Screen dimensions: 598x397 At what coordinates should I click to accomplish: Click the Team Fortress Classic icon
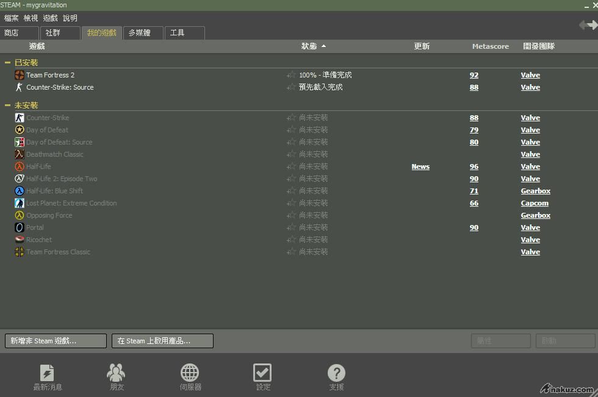20,252
